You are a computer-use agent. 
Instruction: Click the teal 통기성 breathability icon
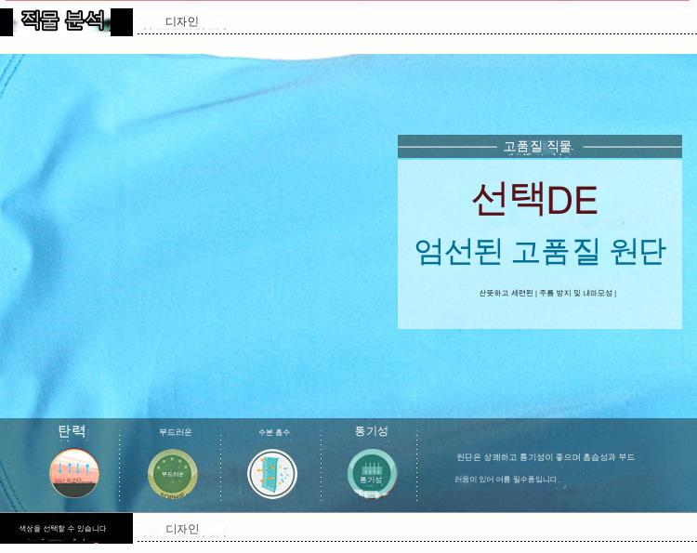[x=372, y=473]
